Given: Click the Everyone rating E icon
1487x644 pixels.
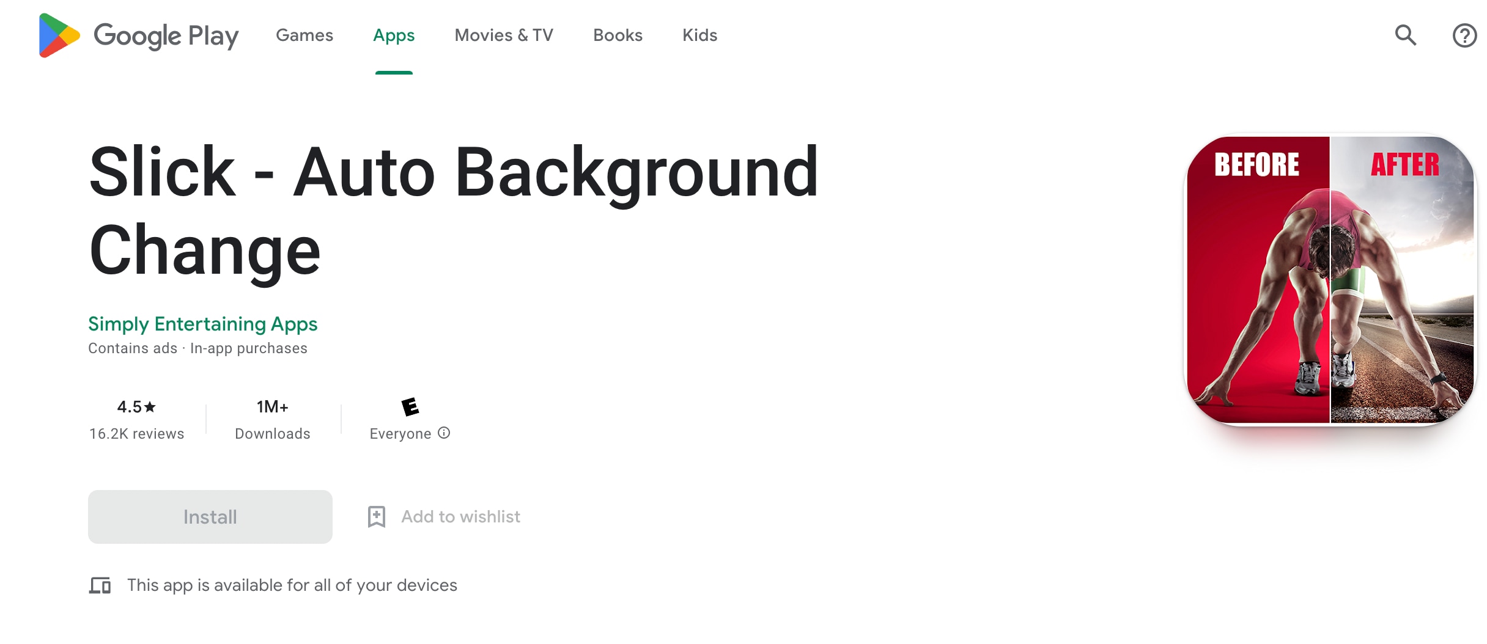Looking at the screenshot, I should pos(410,406).
